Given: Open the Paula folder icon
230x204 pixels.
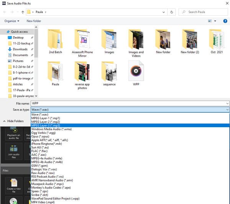Looking at the screenshot, I should pyautogui.click(x=55, y=74).
